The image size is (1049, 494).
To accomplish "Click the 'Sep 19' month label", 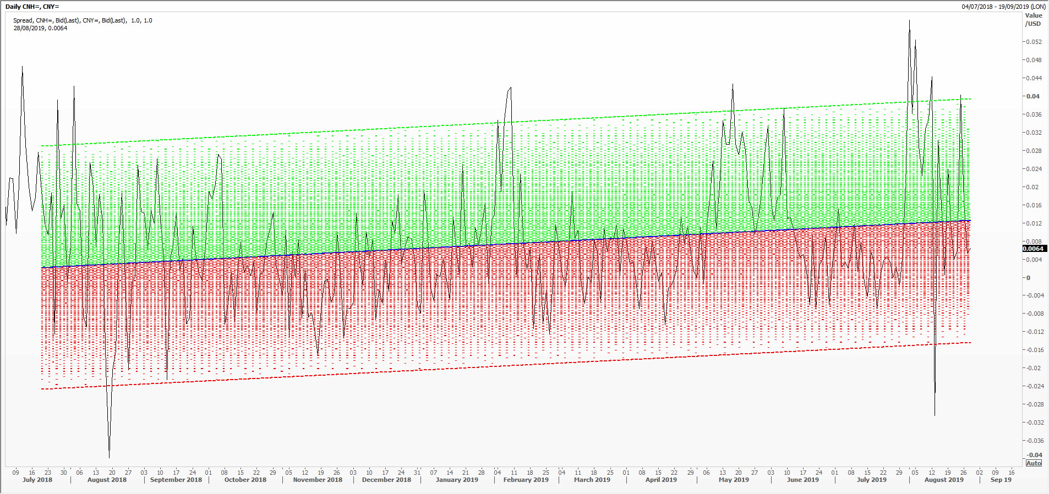I will [1001, 480].
